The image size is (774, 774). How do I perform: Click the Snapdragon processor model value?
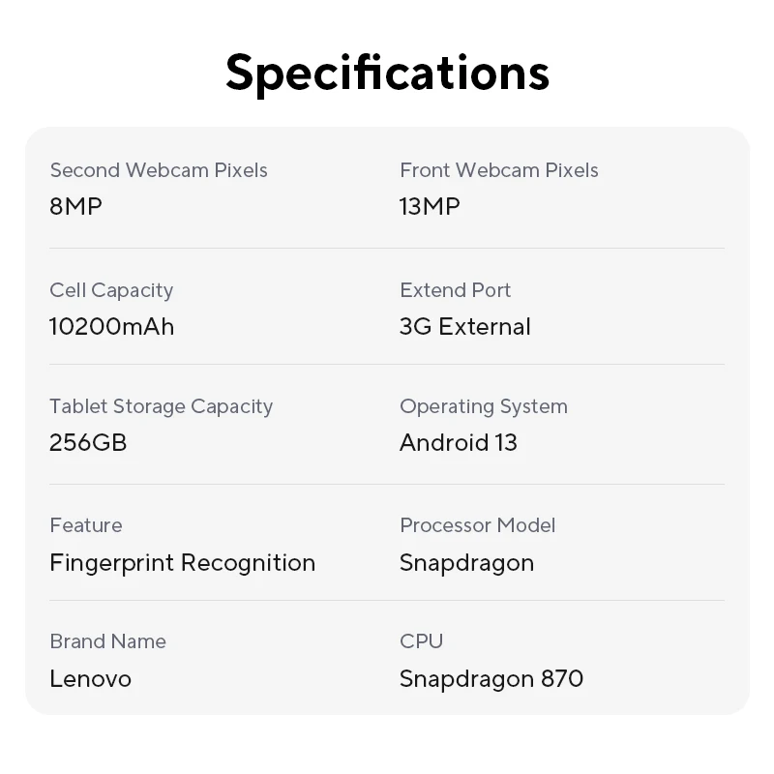pyautogui.click(x=467, y=564)
